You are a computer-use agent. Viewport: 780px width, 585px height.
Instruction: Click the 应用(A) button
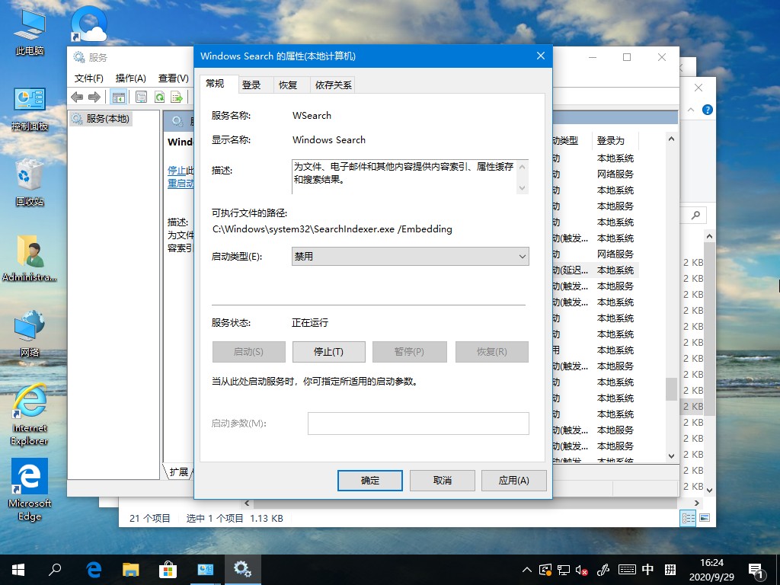pos(513,480)
